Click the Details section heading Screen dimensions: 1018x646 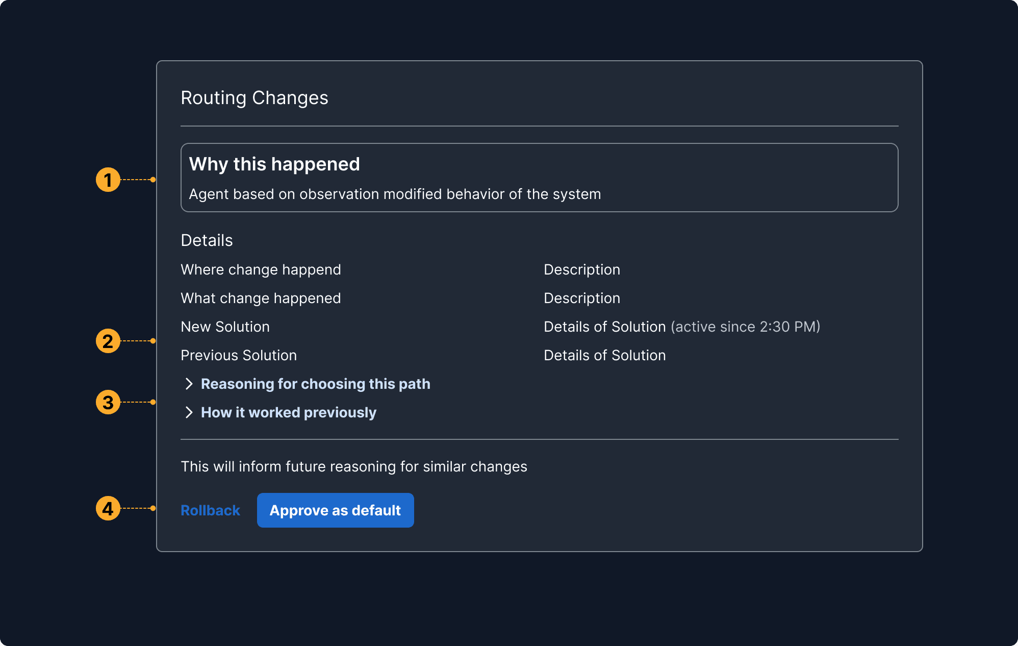coord(207,240)
